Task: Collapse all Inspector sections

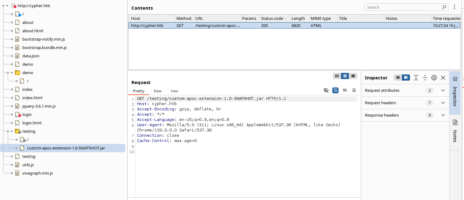Action: tap(425, 78)
